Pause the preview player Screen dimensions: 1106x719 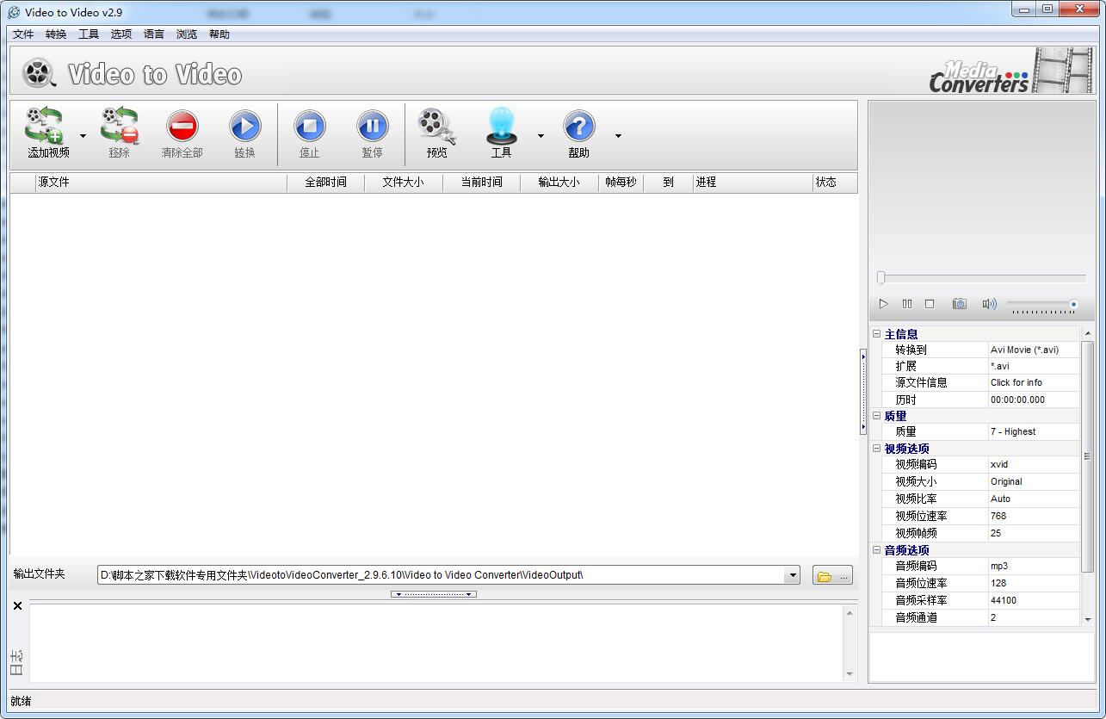(x=906, y=304)
